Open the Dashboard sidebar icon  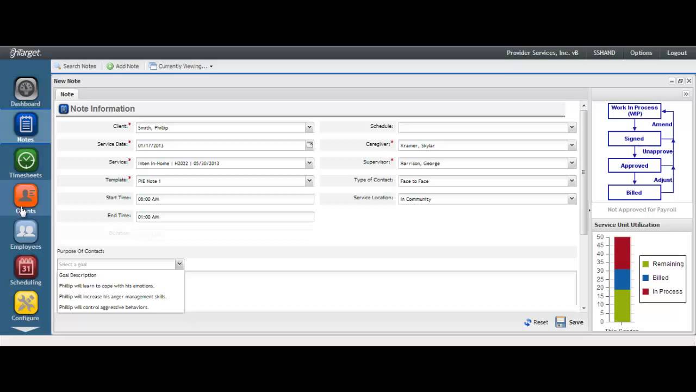click(26, 92)
